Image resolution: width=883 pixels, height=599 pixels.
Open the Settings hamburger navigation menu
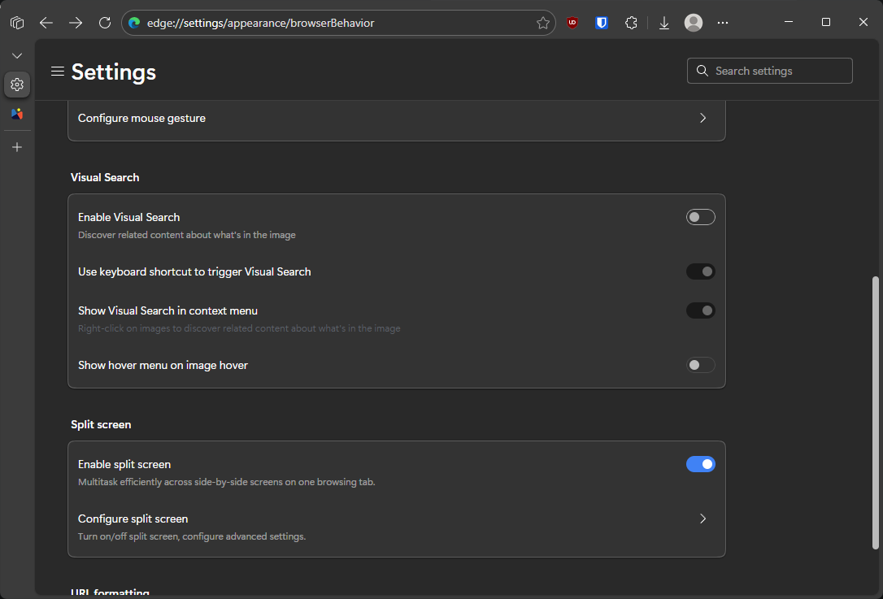[58, 72]
